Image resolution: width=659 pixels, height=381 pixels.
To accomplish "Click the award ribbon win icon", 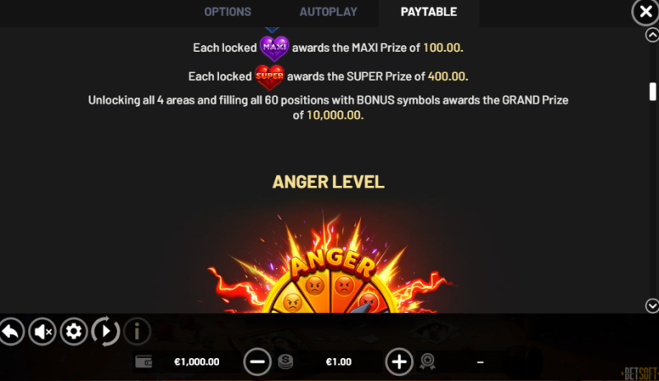I will (428, 361).
